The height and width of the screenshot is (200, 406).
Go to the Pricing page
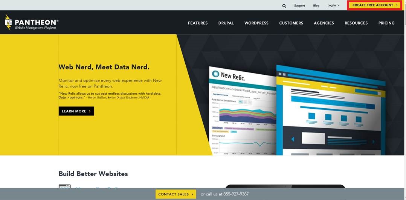[x=386, y=23]
